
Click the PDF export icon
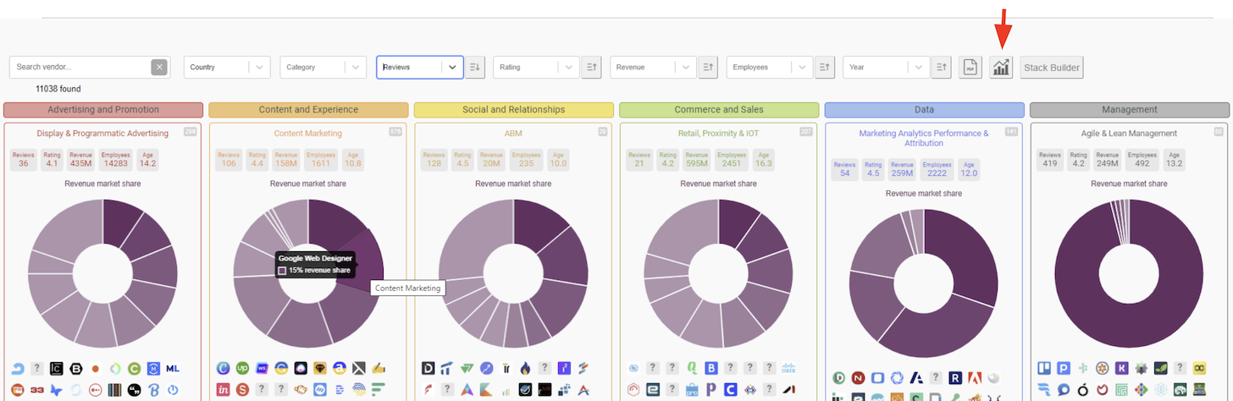tap(970, 68)
